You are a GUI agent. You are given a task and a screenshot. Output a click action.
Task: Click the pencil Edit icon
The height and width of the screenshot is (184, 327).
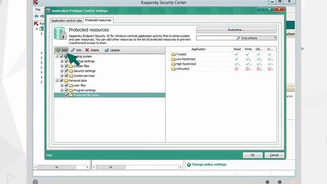(x=73, y=50)
